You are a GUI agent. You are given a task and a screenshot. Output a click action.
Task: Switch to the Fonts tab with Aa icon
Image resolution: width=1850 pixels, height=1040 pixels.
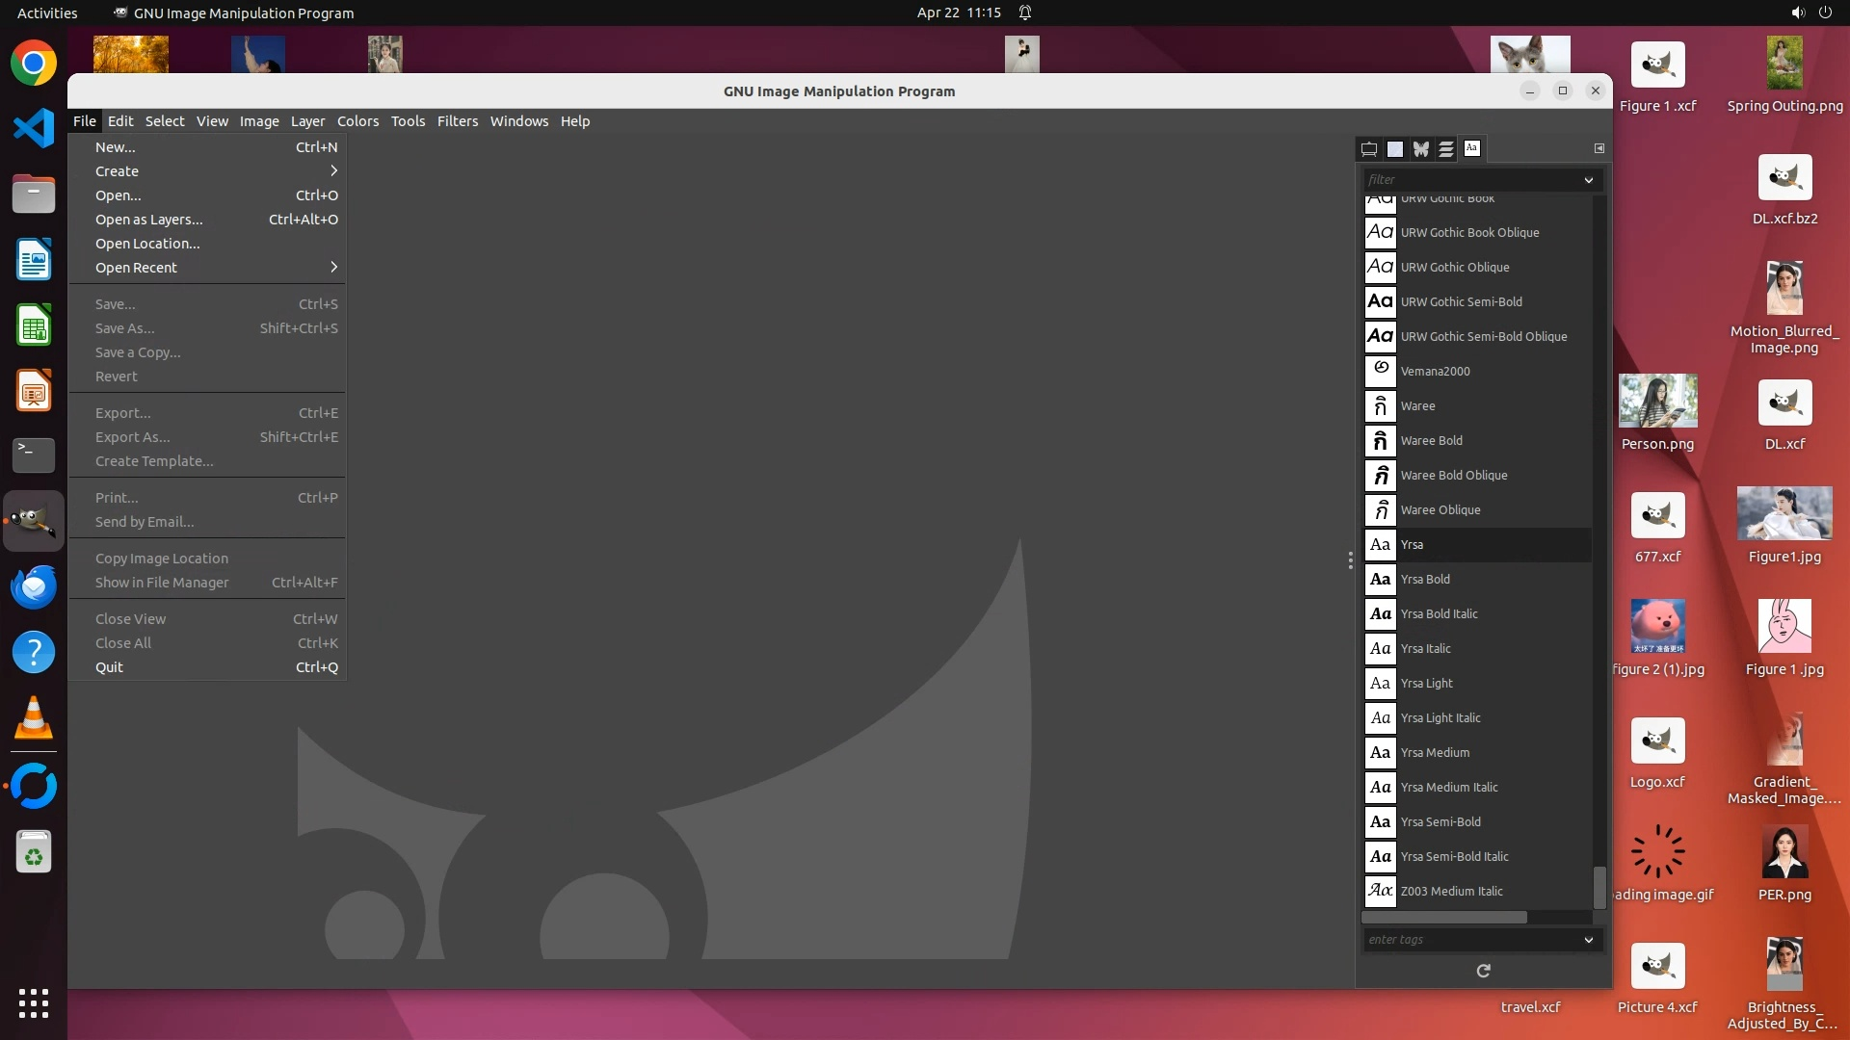[1471, 148]
